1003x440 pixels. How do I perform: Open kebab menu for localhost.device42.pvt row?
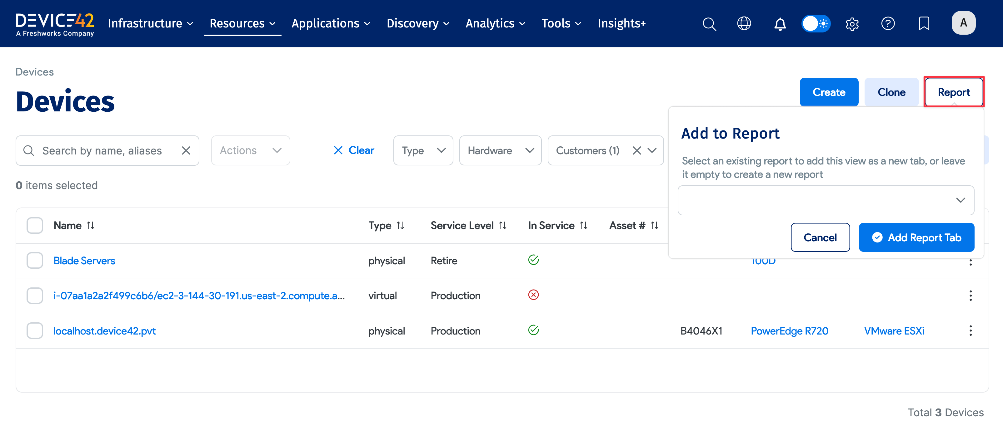(970, 331)
